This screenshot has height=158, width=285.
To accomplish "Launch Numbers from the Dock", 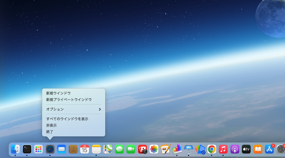I will point(177,149).
